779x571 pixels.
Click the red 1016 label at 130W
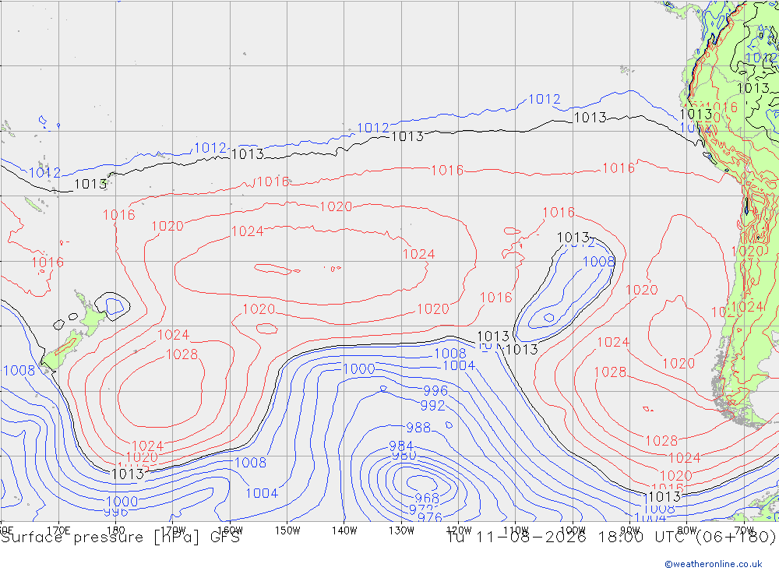[447, 171]
